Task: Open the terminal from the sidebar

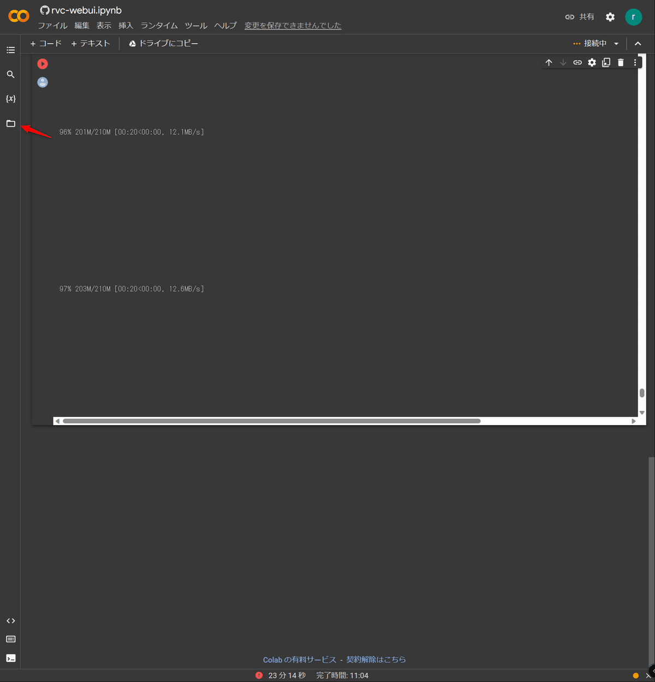Action: 10,658
